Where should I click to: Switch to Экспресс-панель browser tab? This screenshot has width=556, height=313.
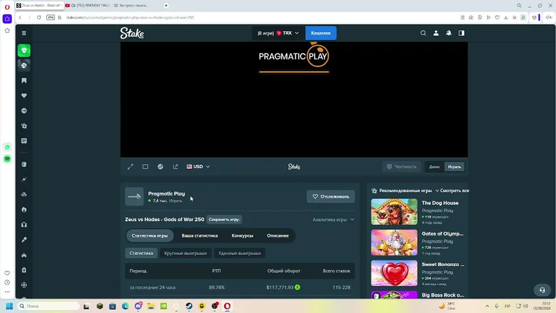[130, 5]
